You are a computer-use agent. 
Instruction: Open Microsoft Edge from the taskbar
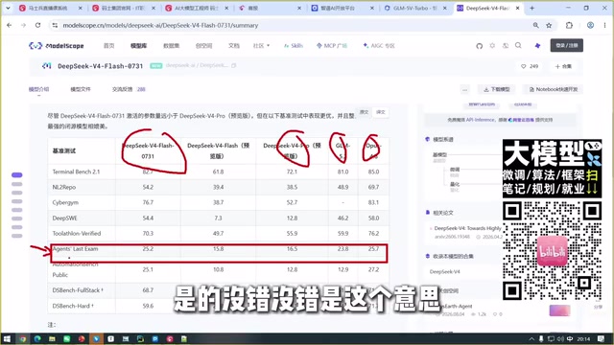37,338
